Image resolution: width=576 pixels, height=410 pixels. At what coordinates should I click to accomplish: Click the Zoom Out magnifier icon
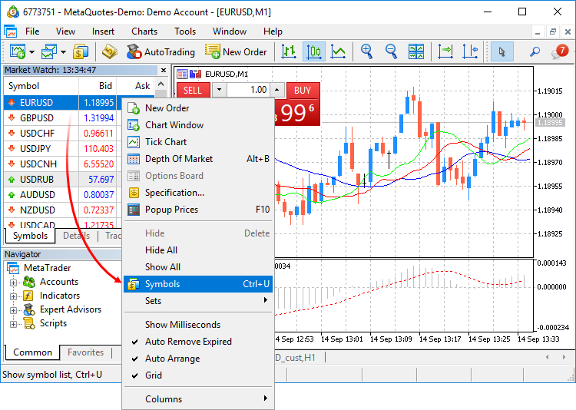(x=391, y=51)
